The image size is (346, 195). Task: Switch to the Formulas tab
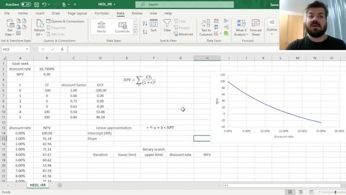102,13
